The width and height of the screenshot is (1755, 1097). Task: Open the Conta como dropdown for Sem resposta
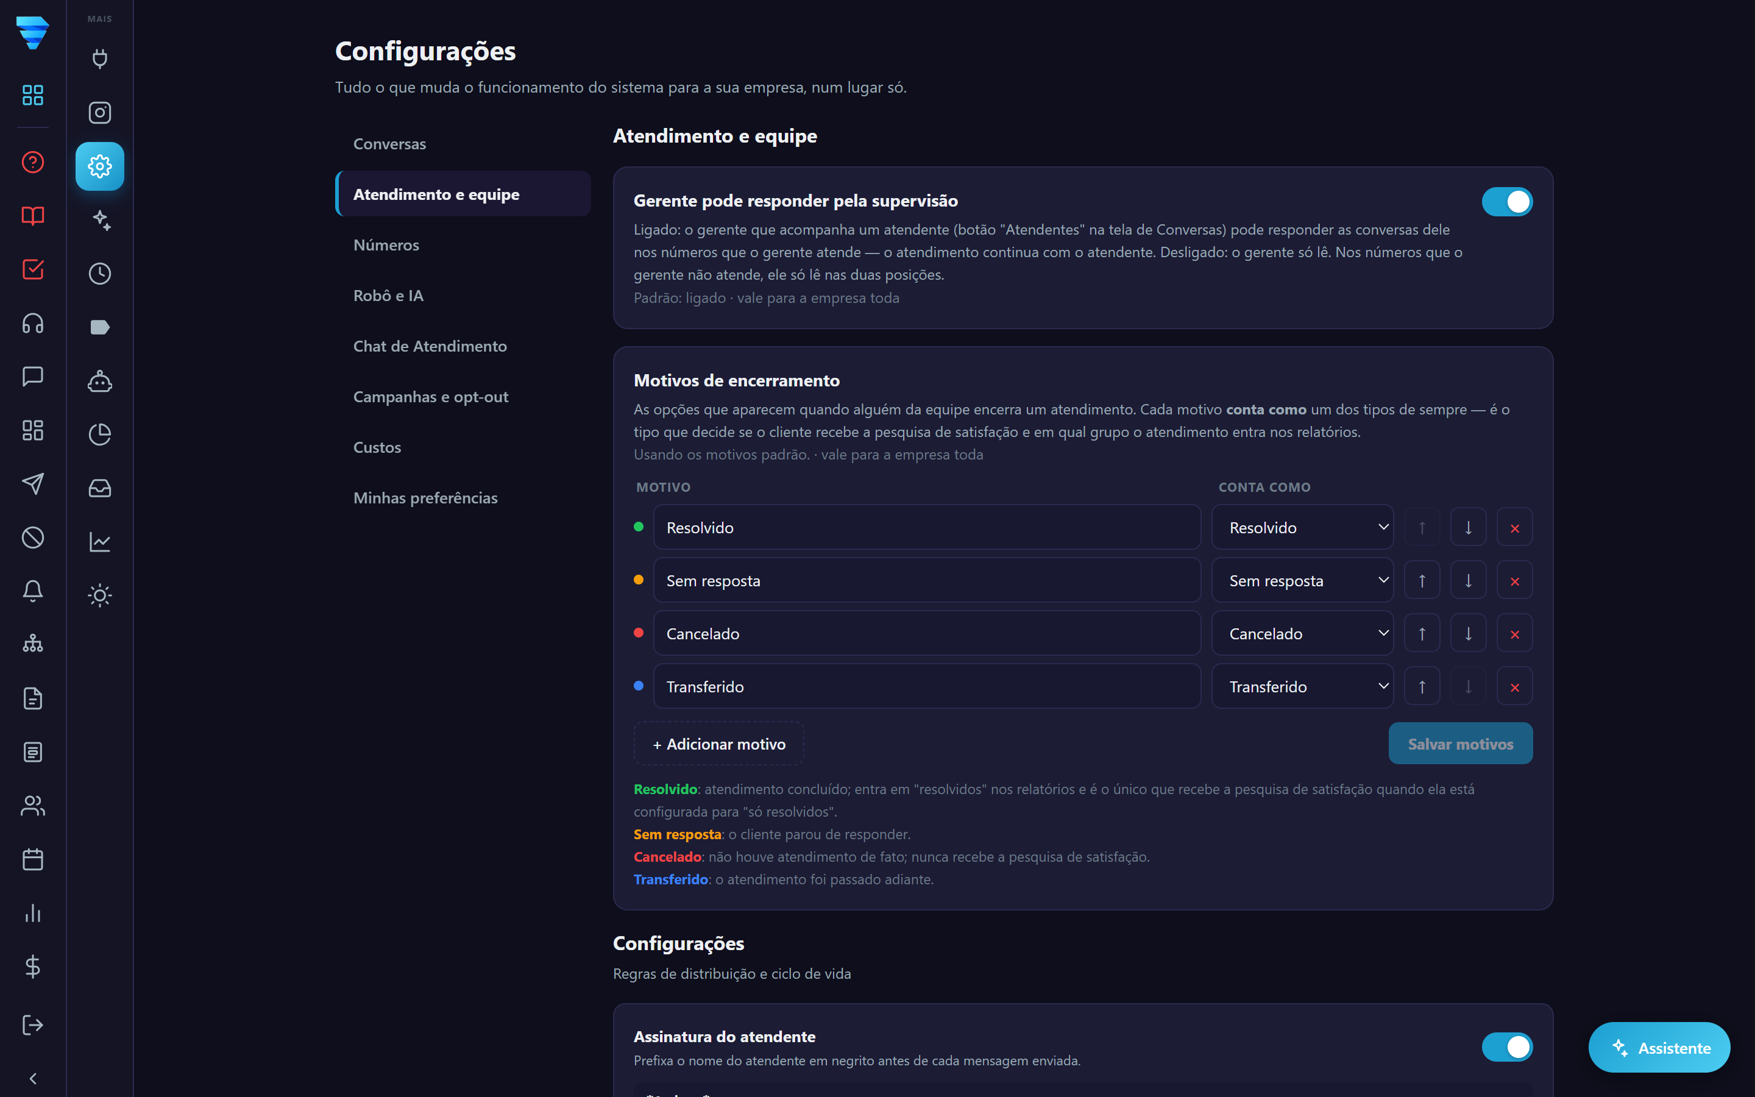coord(1302,580)
